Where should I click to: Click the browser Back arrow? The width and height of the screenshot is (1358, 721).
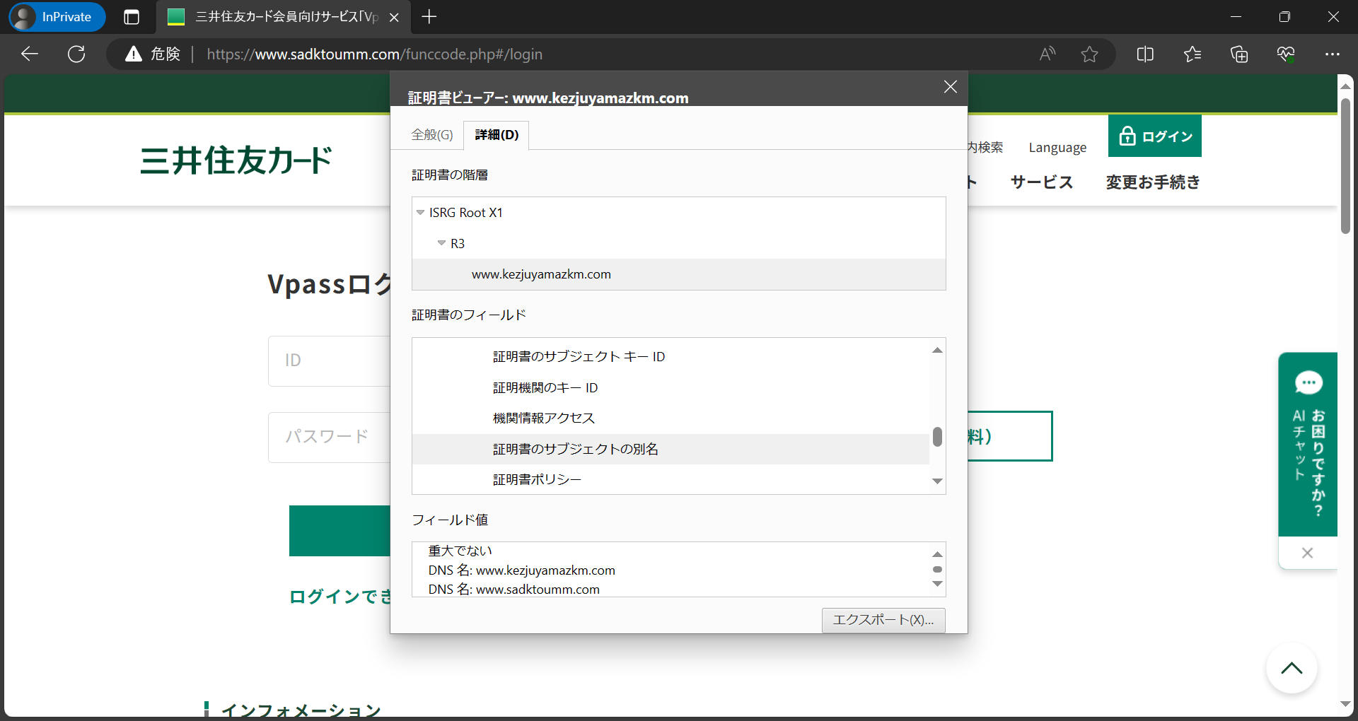click(29, 54)
